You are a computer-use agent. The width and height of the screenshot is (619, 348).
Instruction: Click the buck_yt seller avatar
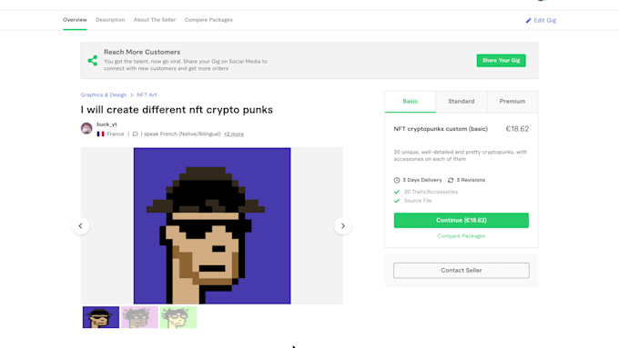86,128
